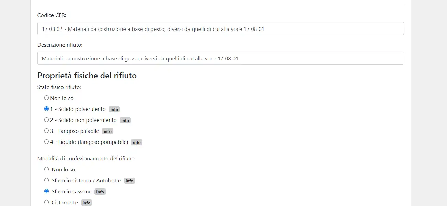The width and height of the screenshot is (447, 206).
Task: Focus the Descrizione rifiuto text field
Action: pos(220,58)
